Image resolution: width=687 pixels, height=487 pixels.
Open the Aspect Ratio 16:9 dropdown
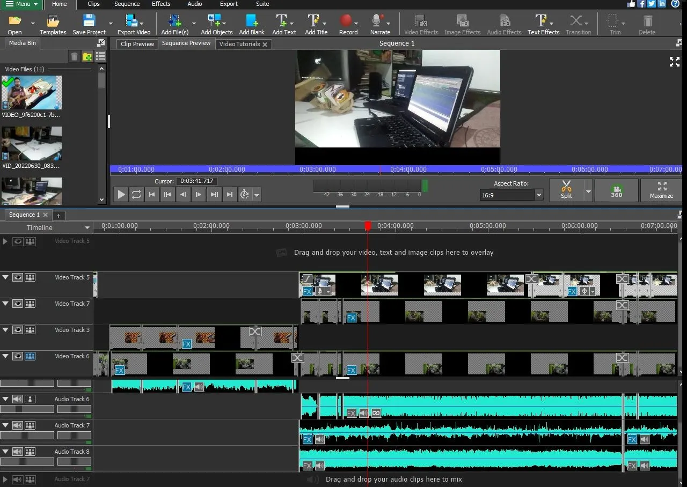point(511,195)
